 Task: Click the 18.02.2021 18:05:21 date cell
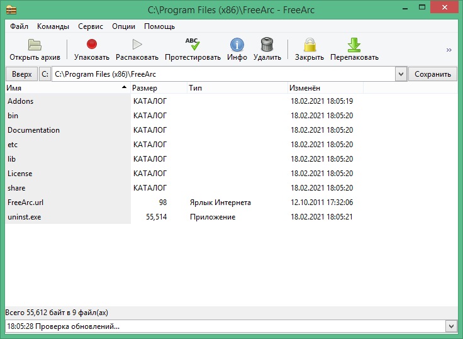(321, 217)
